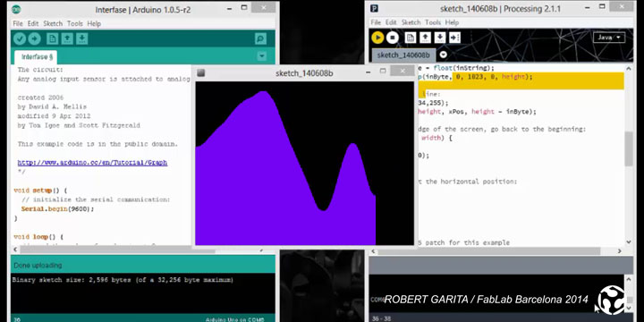Viewport: 644px width, 322px height.
Task: Open the File menu in Arduino
Action: tap(18, 24)
